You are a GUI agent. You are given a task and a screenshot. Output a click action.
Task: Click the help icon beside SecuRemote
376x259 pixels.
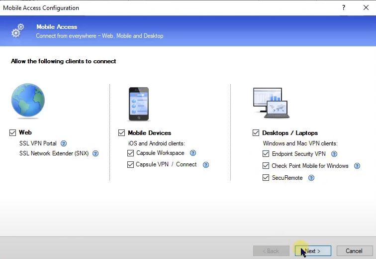[x=311, y=178]
